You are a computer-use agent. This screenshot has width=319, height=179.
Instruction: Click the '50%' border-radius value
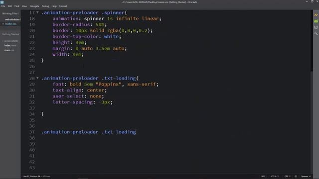(x=100, y=24)
